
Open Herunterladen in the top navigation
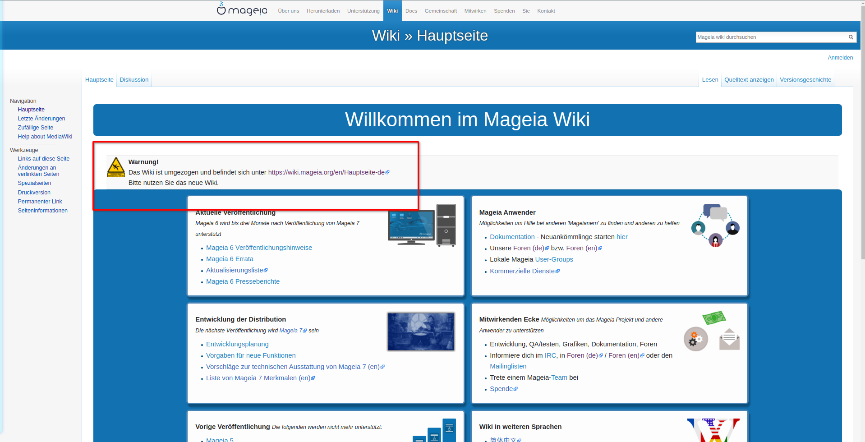click(x=323, y=11)
